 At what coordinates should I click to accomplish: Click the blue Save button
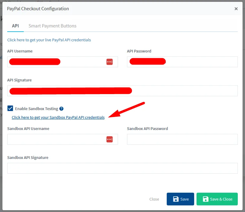180,199
